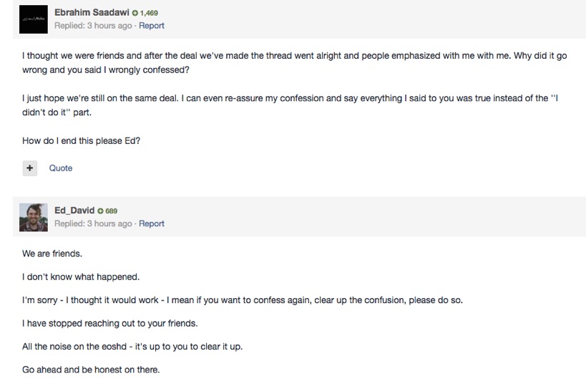Click the 'We are friends.' line
This screenshot has width=586, height=389.
[x=52, y=253]
